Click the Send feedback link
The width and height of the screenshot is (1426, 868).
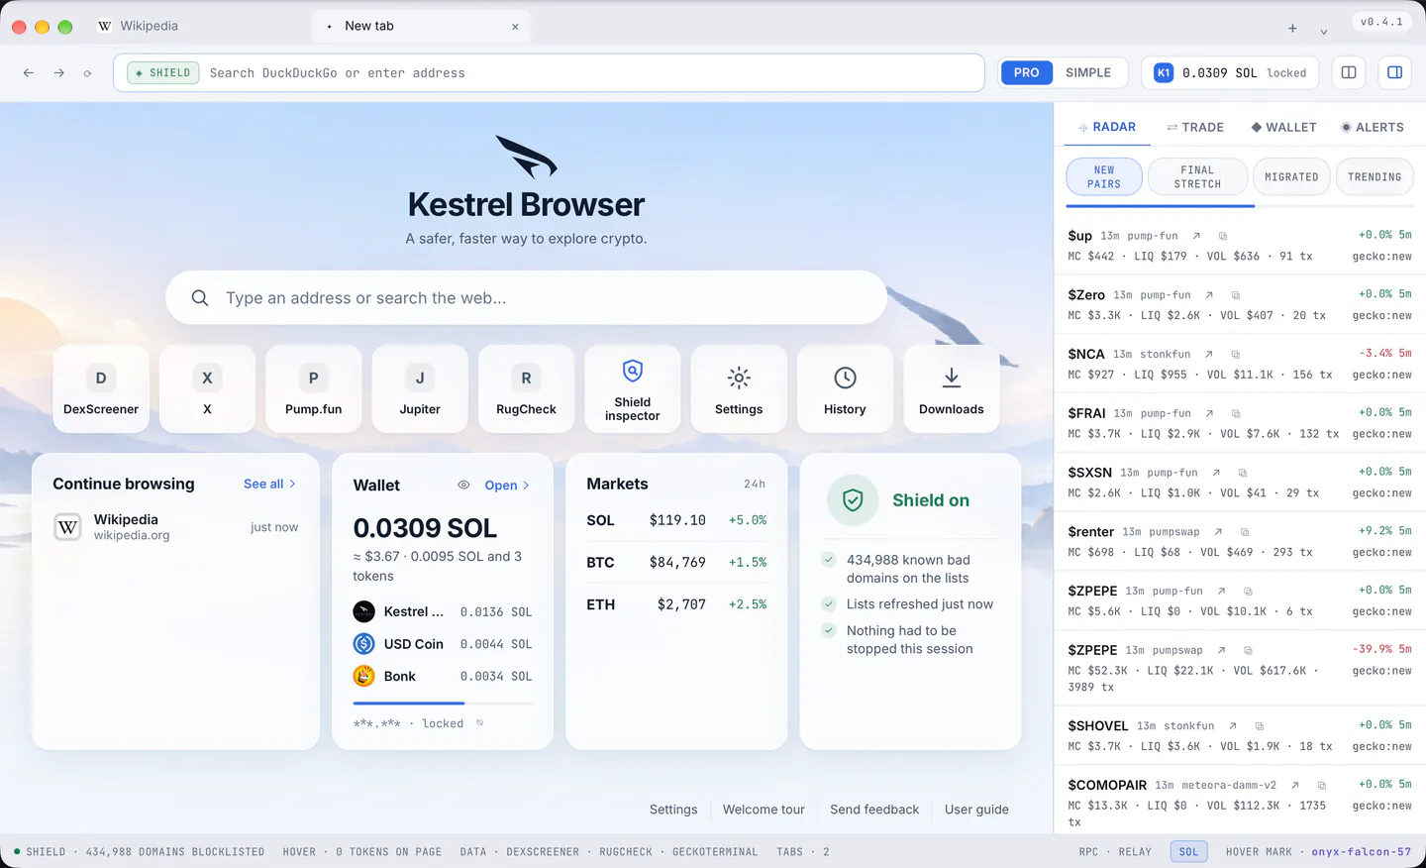(874, 810)
